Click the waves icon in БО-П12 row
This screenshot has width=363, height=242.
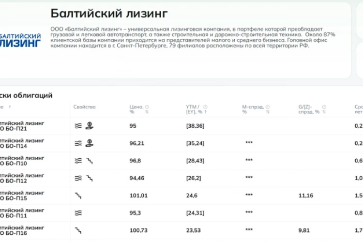click(x=78, y=178)
